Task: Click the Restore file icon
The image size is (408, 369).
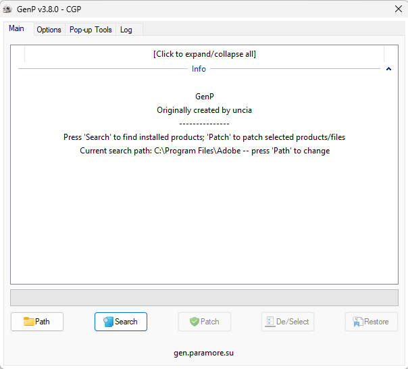Action: tap(358, 322)
